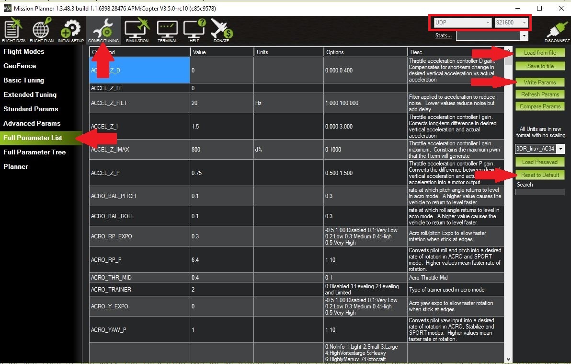Open the UDP connection type dropdown

tap(488, 23)
